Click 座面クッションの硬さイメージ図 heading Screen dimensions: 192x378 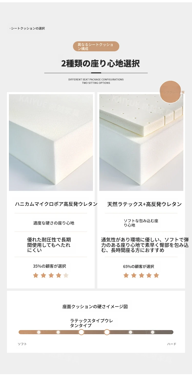click(x=95, y=306)
